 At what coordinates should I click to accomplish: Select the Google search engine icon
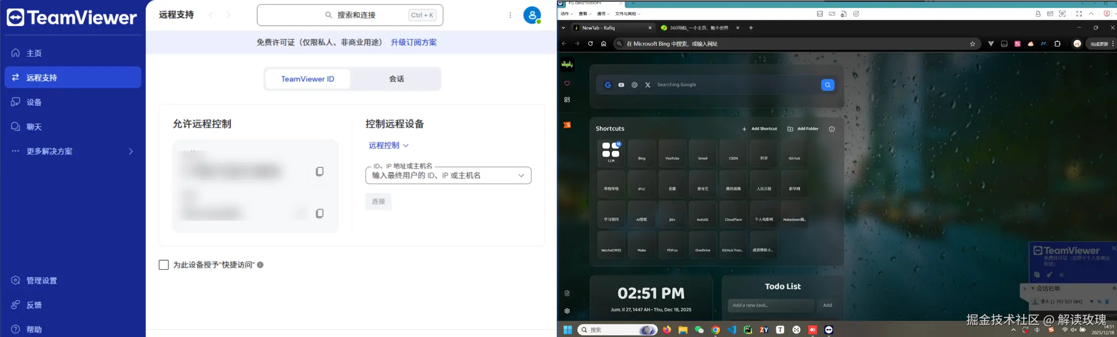coord(608,85)
